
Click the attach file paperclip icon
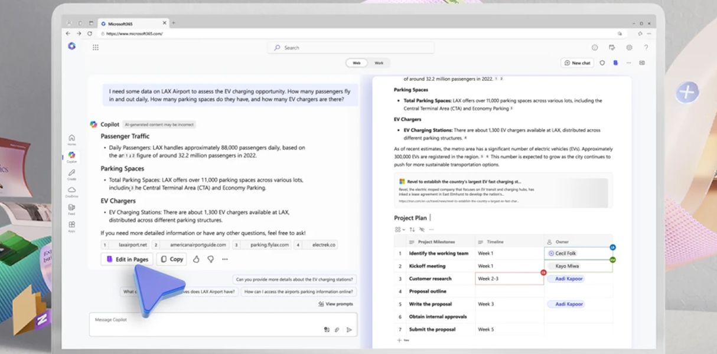(337, 330)
